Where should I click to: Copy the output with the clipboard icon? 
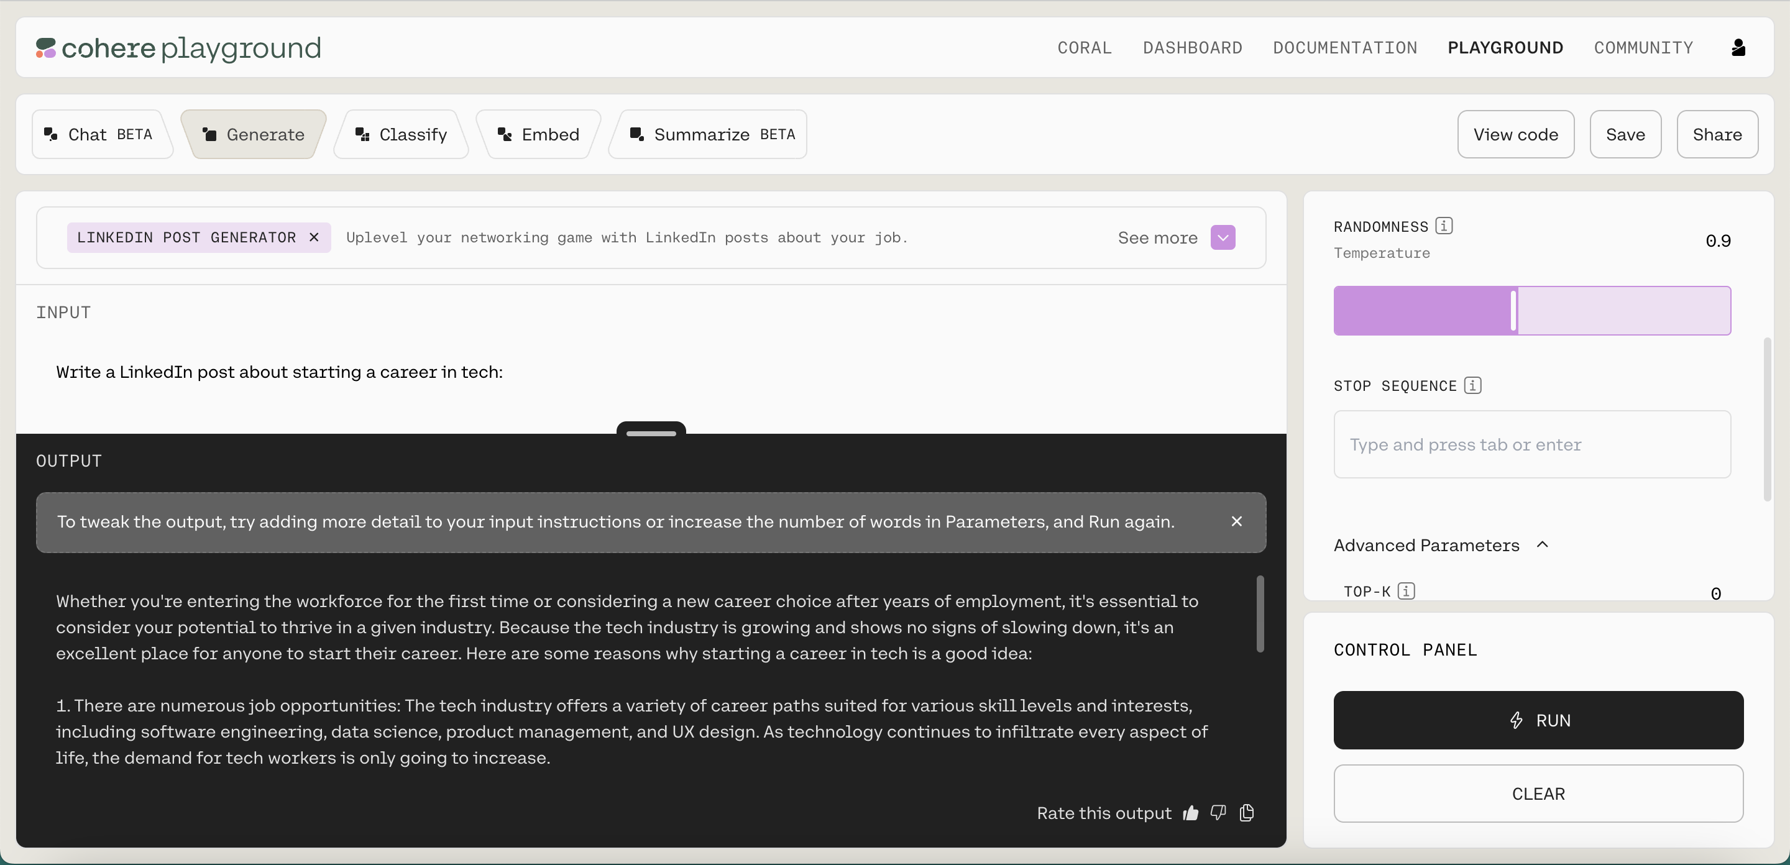click(1247, 812)
